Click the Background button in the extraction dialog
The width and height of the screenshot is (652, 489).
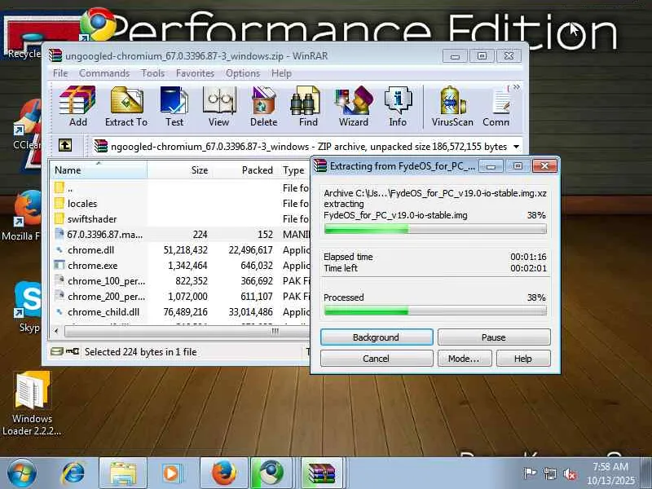pyautogui.click(x=377, y=337)
